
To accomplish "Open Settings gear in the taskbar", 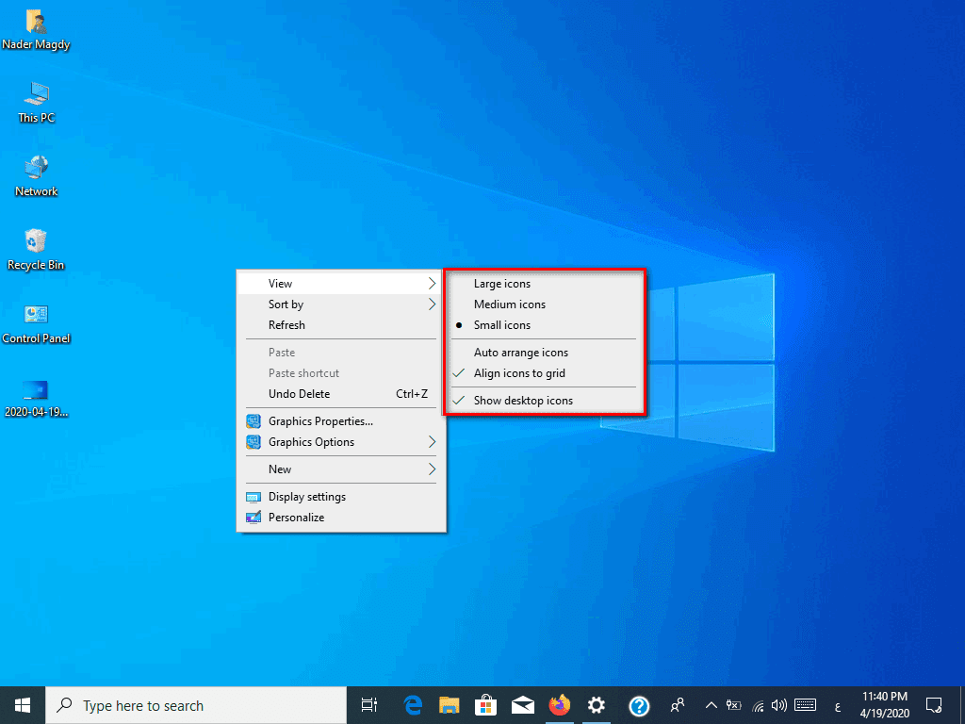I will point(597,705).
